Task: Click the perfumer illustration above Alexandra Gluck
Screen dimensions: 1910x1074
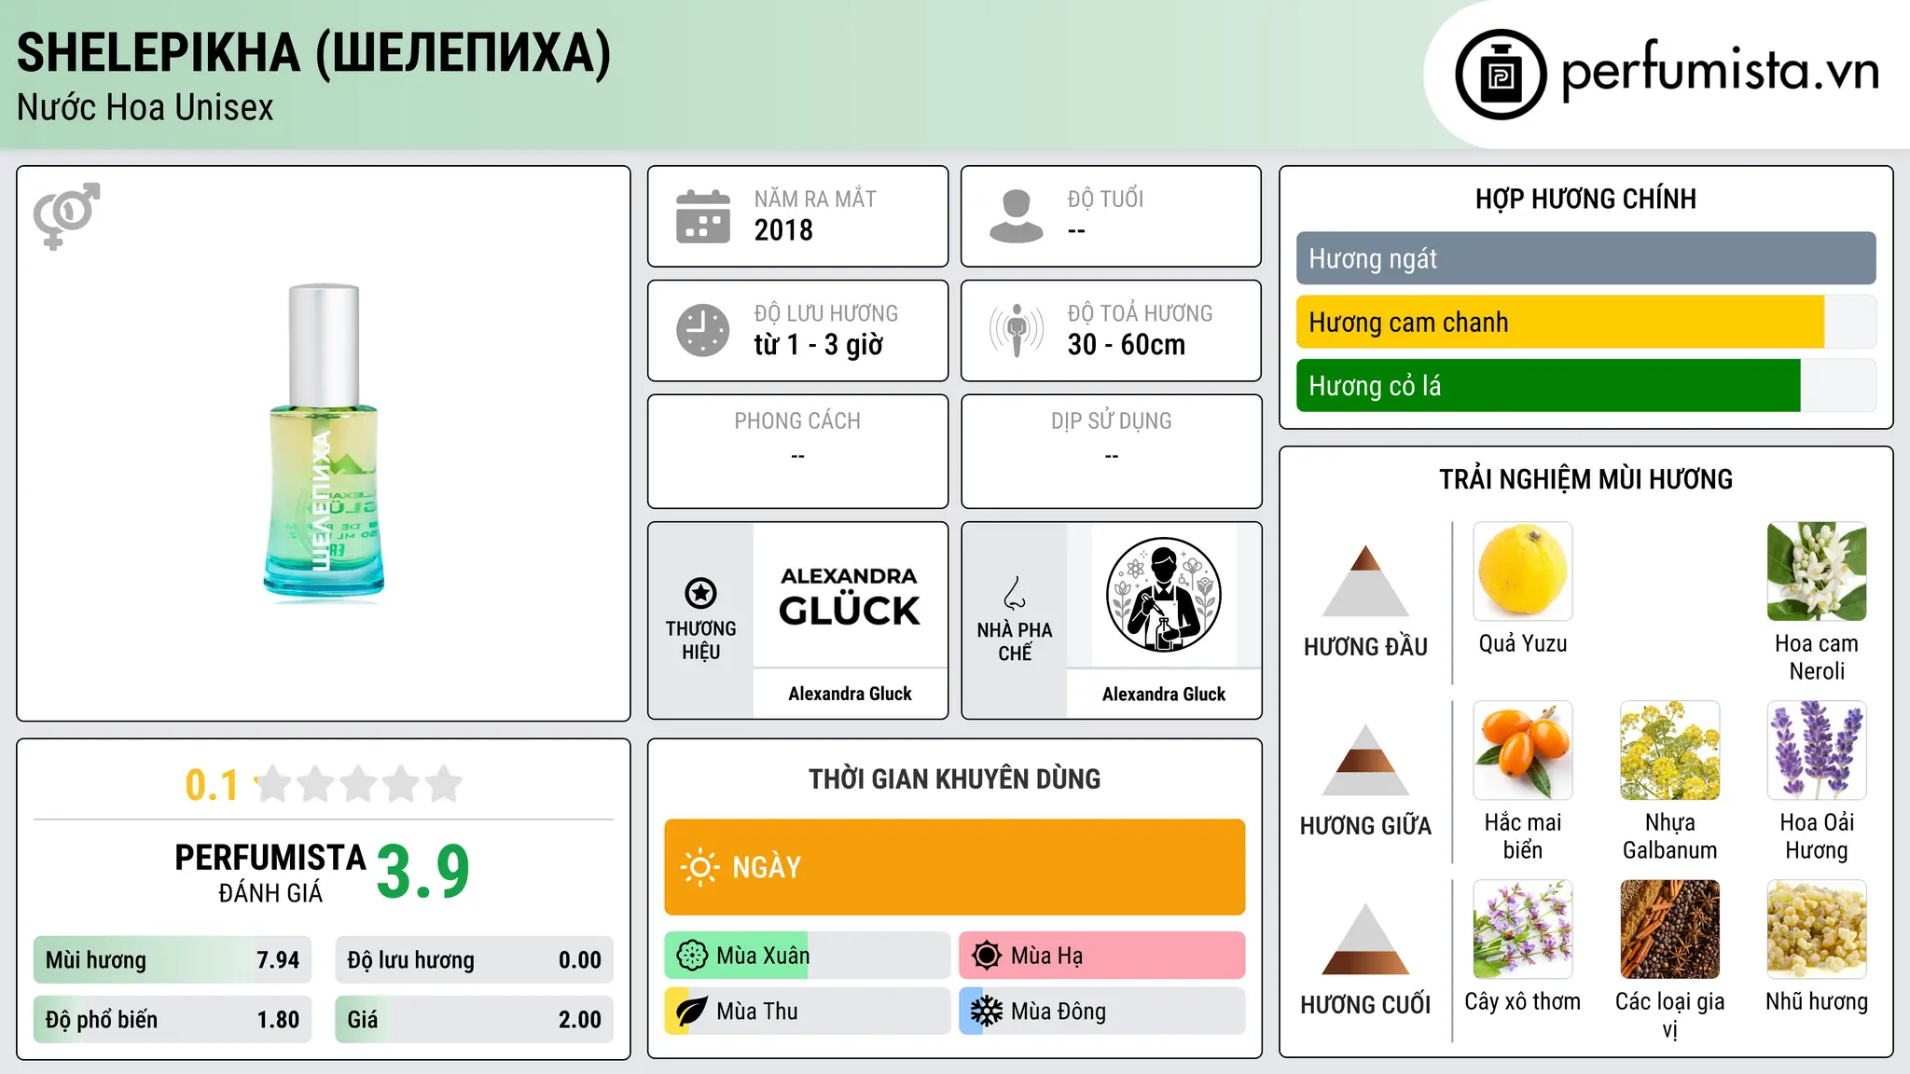Action: point(1164,595)
